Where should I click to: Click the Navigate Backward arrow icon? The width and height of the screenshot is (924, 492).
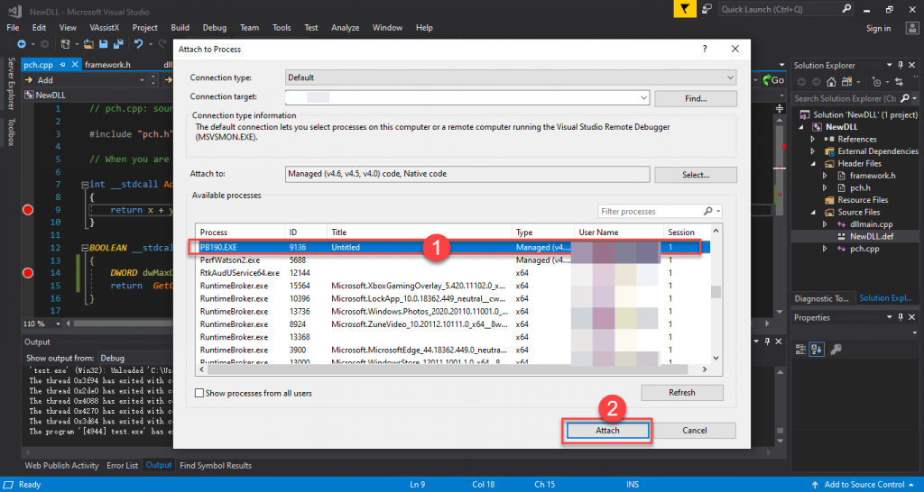coord(20,43)
